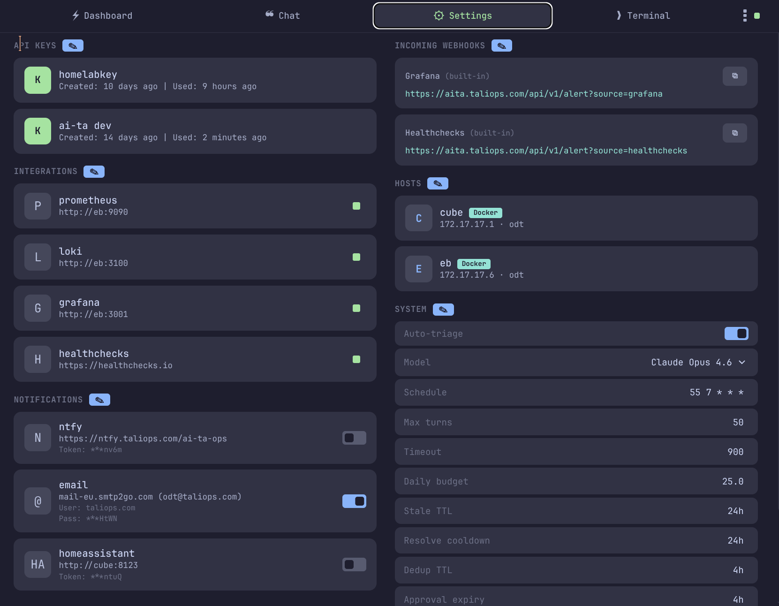Click the Schedule cron value field
The image size is (779, 606).
pyautogui.click(x=716, y=392)
